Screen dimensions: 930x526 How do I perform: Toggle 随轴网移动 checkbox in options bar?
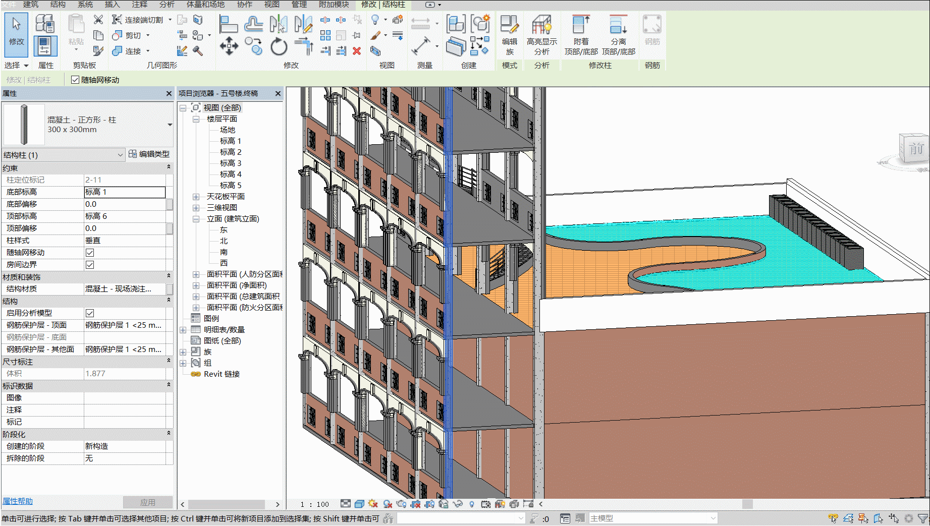[75, 80]
